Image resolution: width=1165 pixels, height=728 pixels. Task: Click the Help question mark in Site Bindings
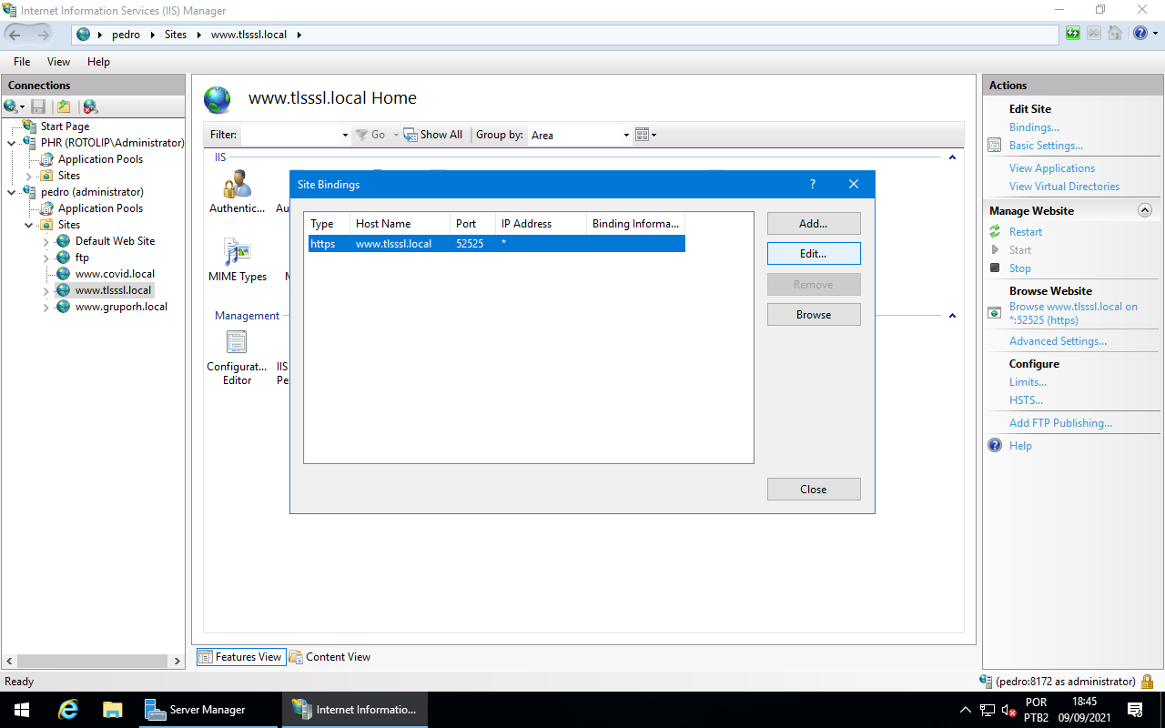(813, 184)
